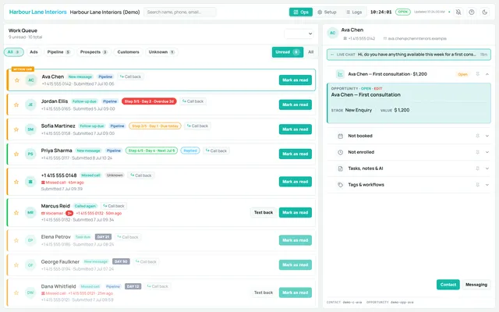Screen dimensions: 499x312
Task: Filter queue by Ads
Action: [x=34, y=52]
